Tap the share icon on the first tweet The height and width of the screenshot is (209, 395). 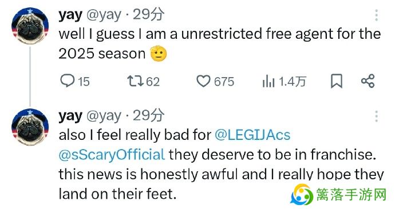coord(368,81)
